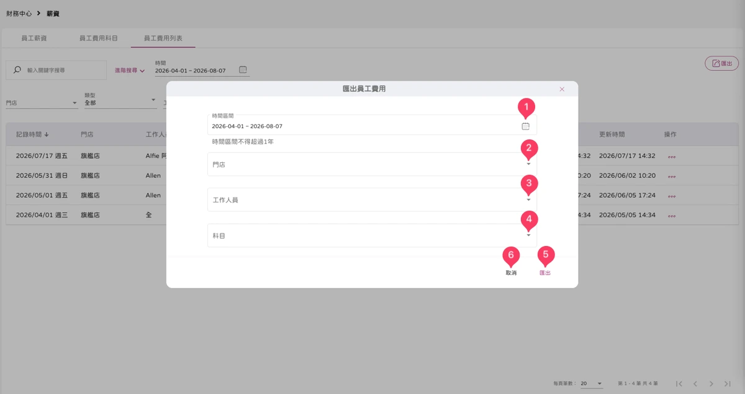Click the calendar icon beside the page's 時間 filter
The width and height of the screenshot is (745, 394).
(243, 70)
